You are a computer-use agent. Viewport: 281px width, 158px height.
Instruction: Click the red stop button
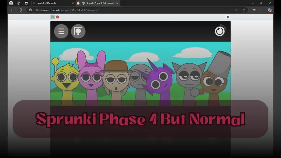[58, 17]
